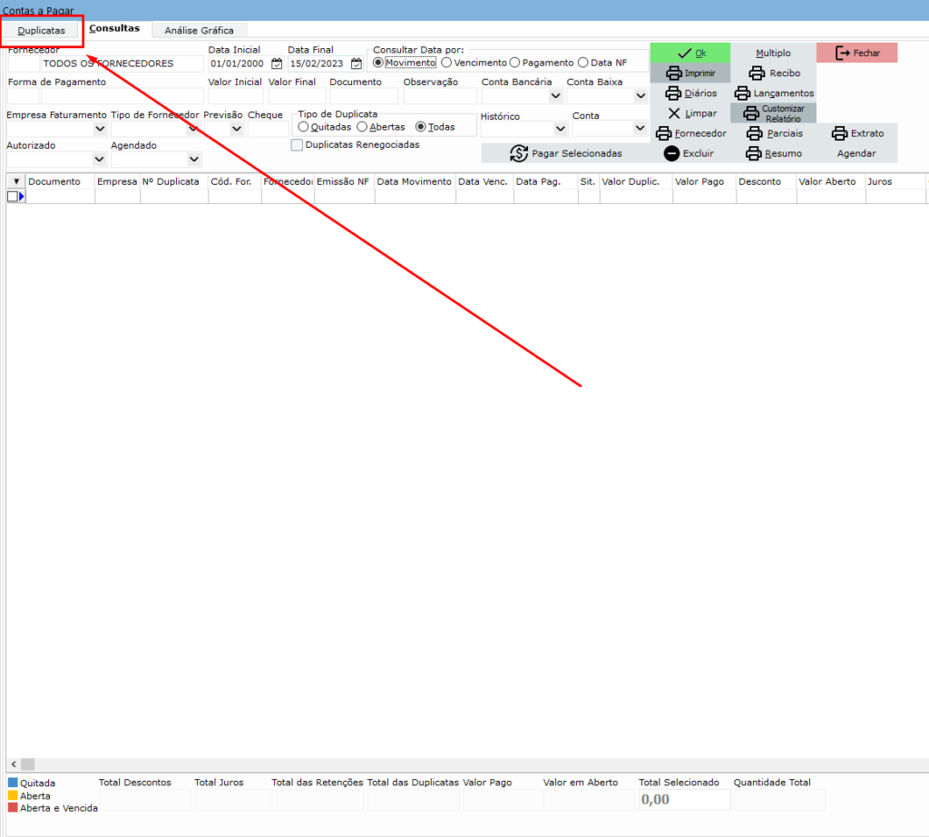
Task: Switch to Consultas tab
Action: pyautogui.click(x=114, y=28)
